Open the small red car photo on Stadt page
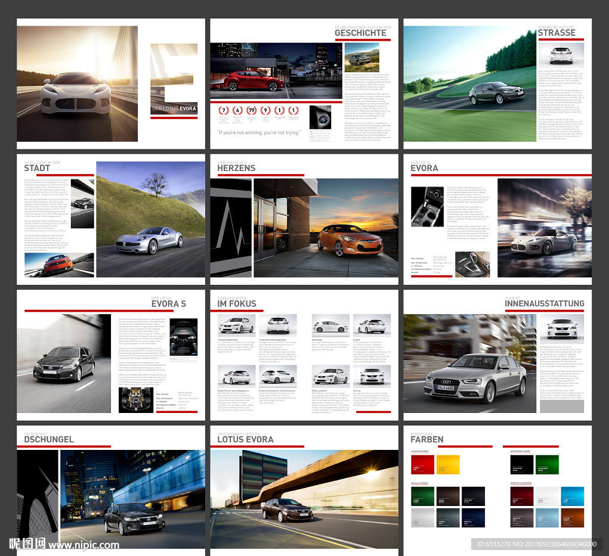Screen dimensions: 609x556 [59, 265]
